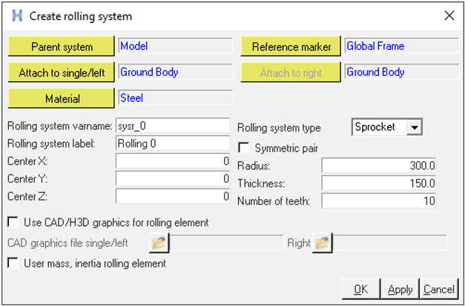Click the Reference marker button
This screenshot has width=465, height=306.
pyautogui.click(x=291, y=47)
